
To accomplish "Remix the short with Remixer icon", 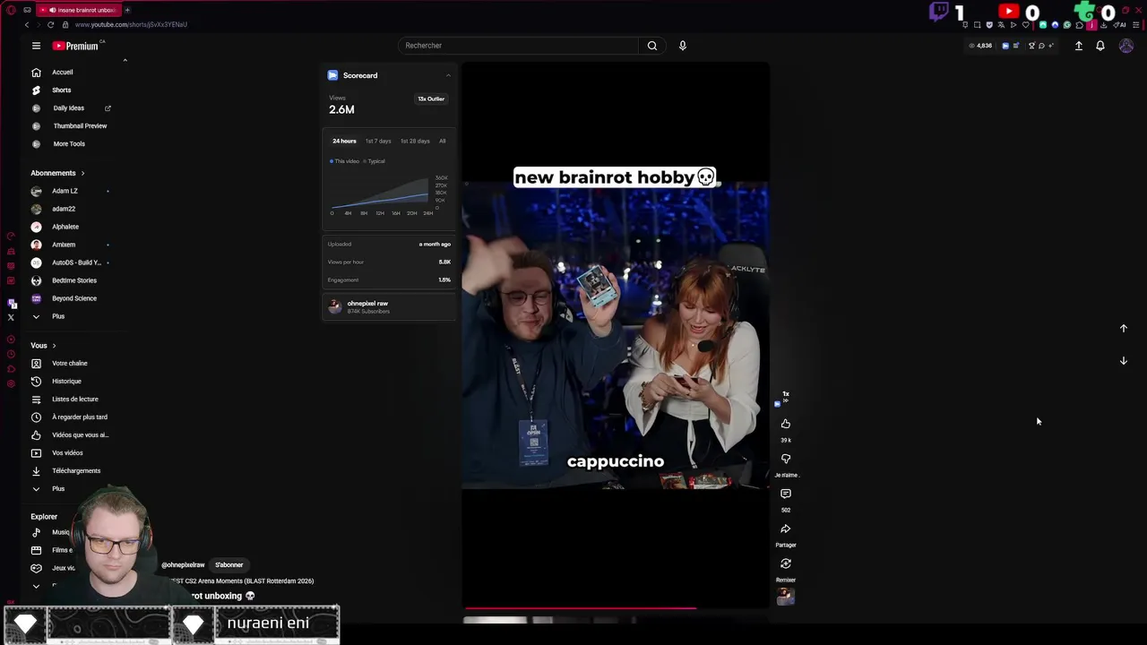I will tap(786, 563).
